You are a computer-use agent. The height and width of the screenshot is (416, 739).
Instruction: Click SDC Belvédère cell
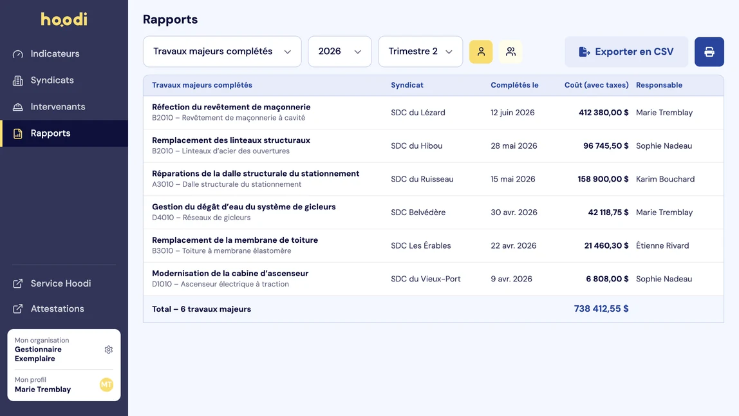coord(418,213)
